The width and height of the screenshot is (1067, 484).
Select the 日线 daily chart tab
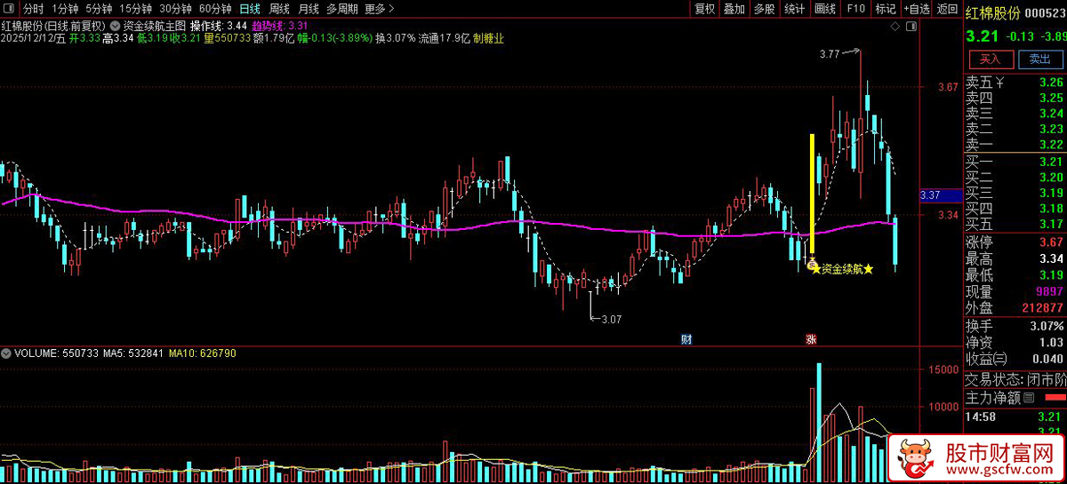(250, 9)
